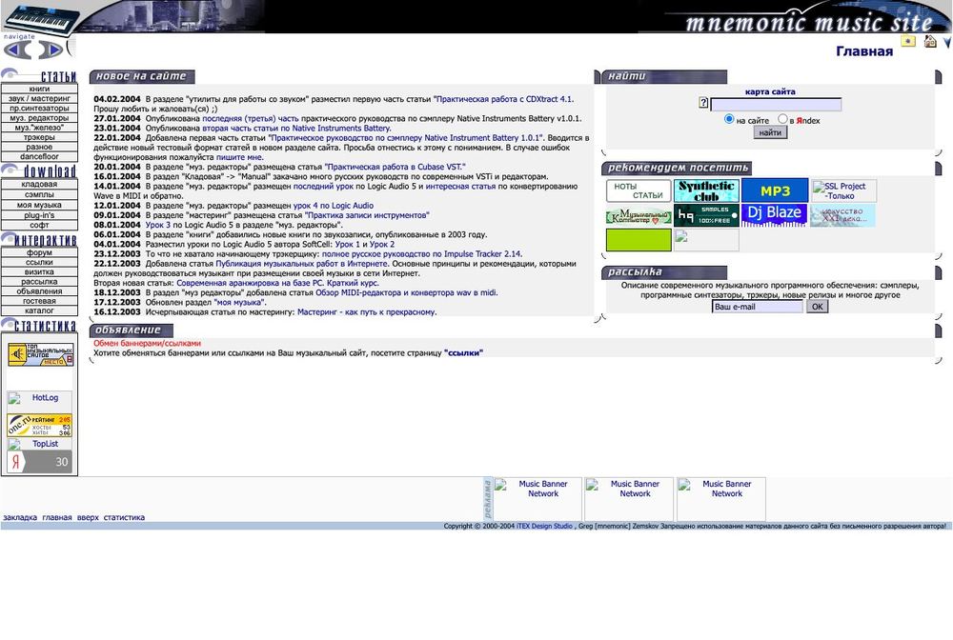The image size is (953, 640).
Task: Click the first Music Banner Network ad
Action: (537, 498)
